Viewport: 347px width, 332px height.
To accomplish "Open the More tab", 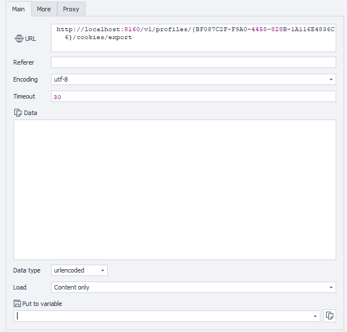I will (x=44, y=9).
